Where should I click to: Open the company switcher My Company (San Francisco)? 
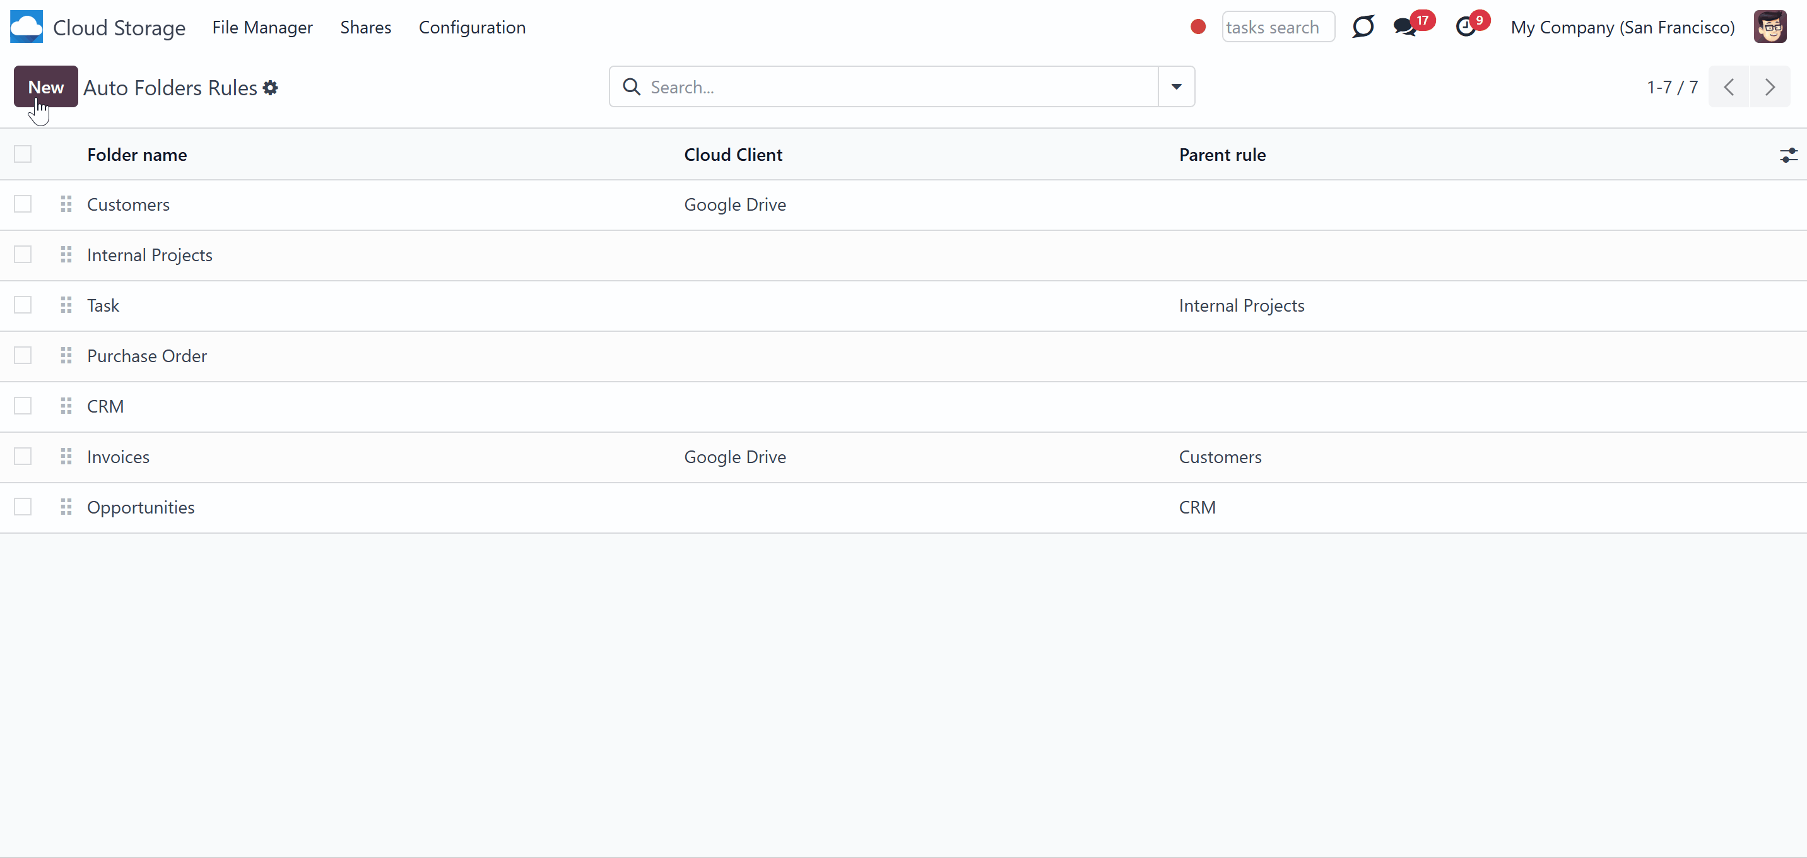point(1623,27)
